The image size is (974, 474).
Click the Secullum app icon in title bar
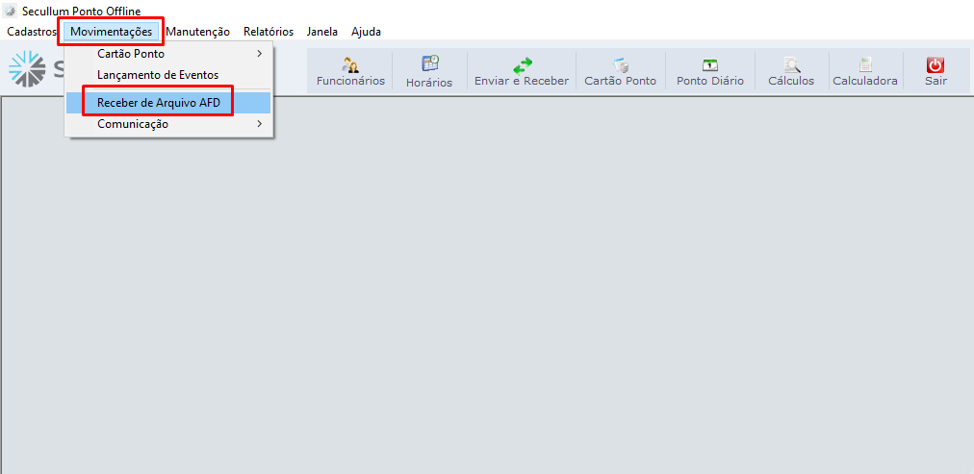pos(10,11)
